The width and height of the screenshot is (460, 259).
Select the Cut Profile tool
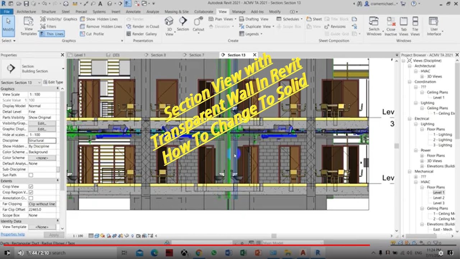click(92, 34)
